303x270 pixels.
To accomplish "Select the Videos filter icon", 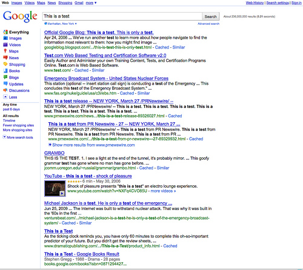I will [5, 45].
